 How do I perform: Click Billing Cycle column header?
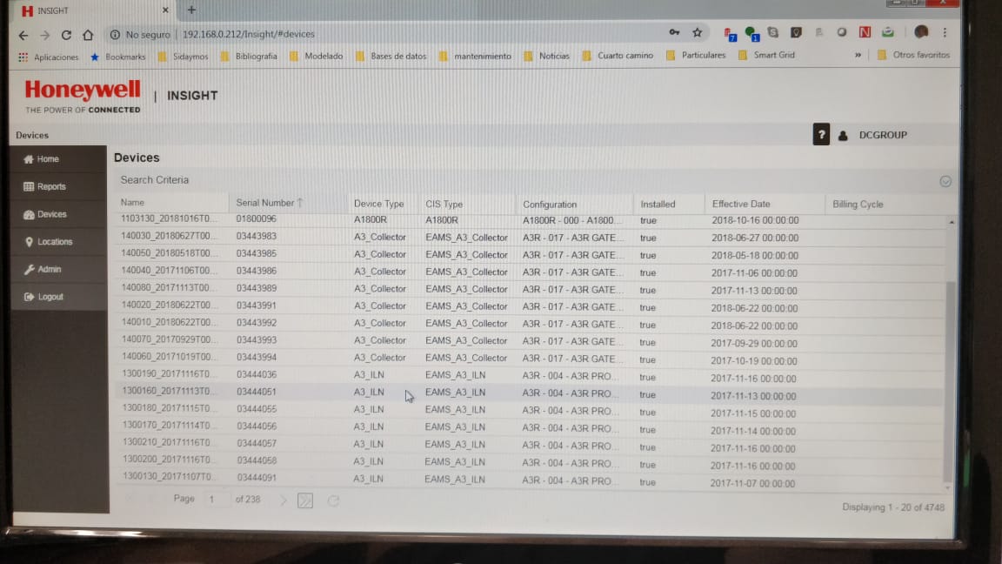coord(858,204)
